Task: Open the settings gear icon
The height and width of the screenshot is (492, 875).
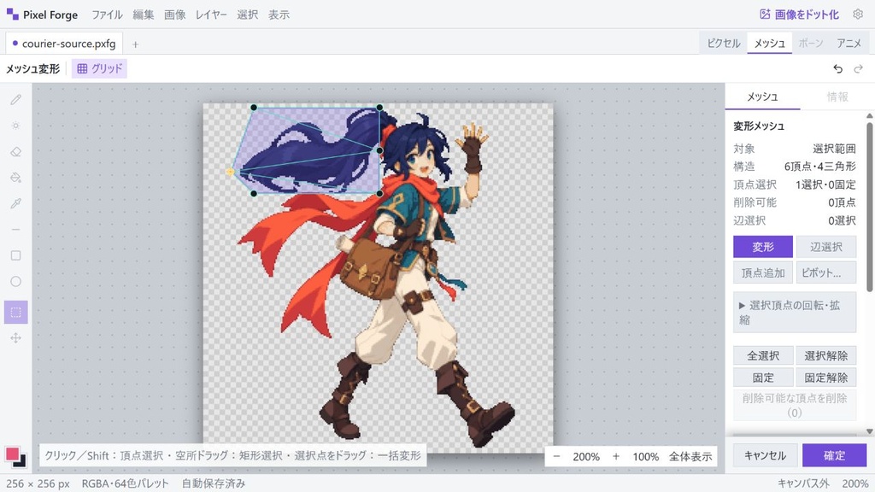Action: (x=858, y=14)
